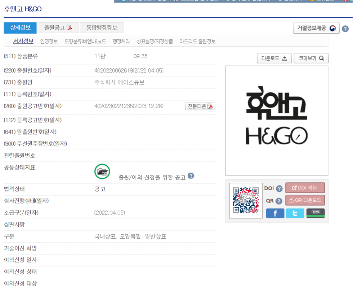Select the 서지정보 sub-tab
This screenshot has width=353, height=295.
(23, 41)
